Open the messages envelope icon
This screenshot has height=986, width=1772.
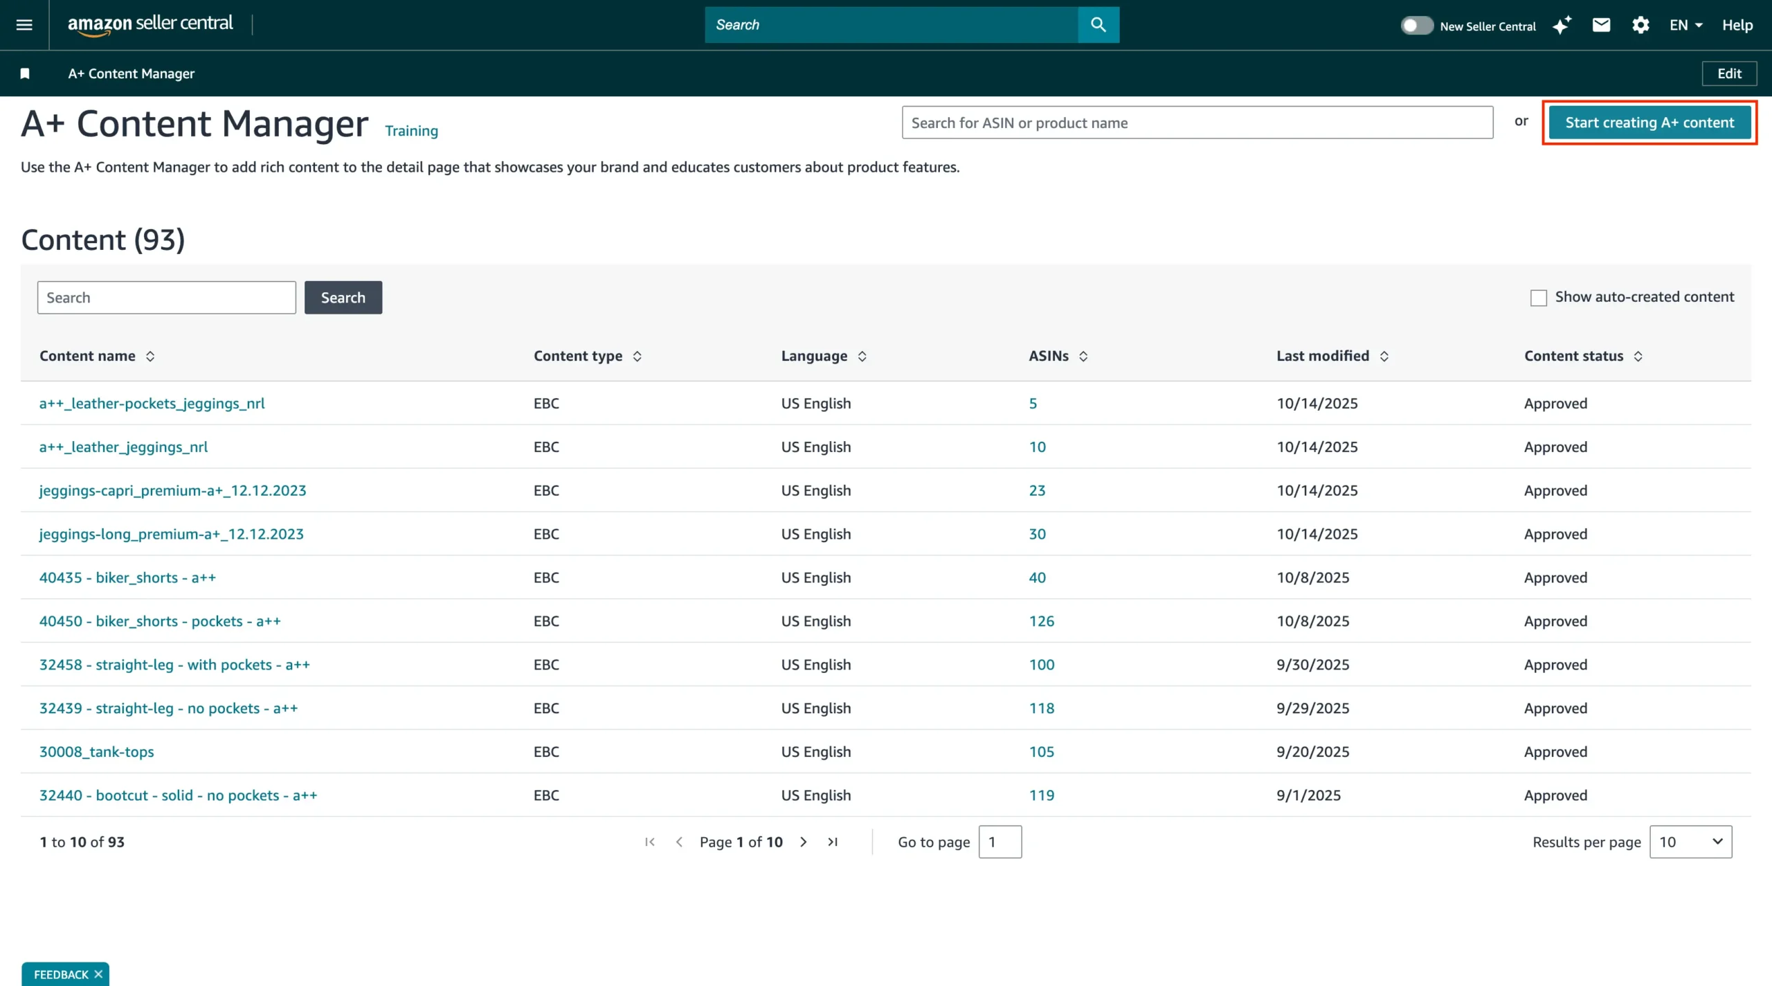(x=1601, y=26)
